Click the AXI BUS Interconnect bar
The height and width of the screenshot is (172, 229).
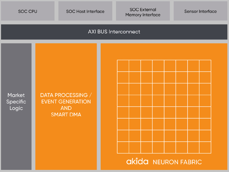click(114, 32)
